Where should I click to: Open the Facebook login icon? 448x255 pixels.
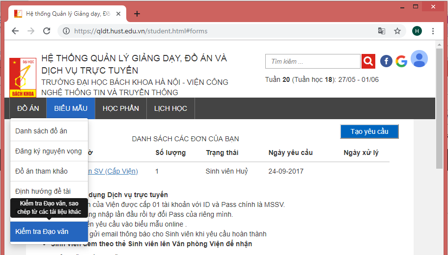[x=386, y=61]
